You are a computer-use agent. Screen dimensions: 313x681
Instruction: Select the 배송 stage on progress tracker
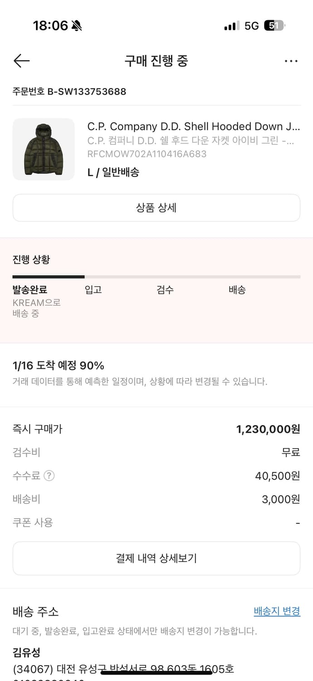pos(236,290)
